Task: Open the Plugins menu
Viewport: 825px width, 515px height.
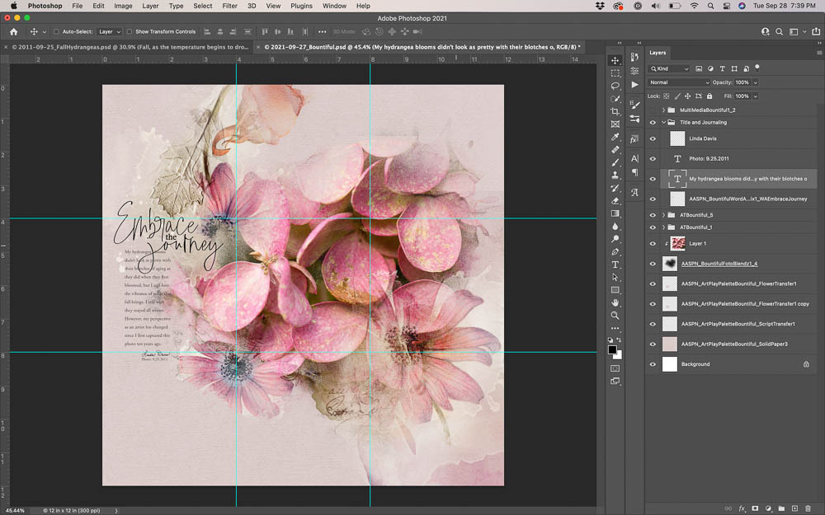Action: (301, 6)
